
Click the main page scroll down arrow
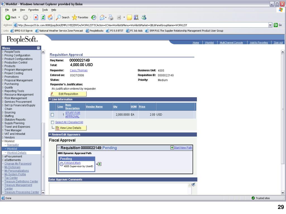click(x=283, y=193)
